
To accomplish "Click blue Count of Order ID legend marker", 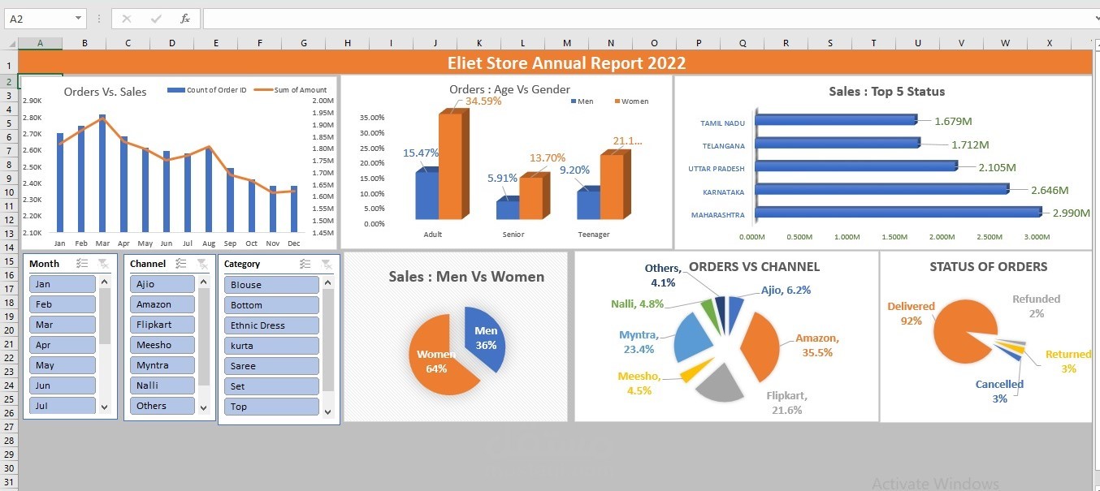I will [x=175, y=90].
